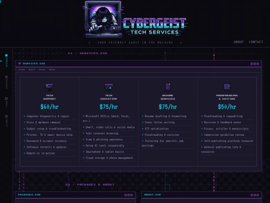Click 'ATS optimization'

coord(156,129)
